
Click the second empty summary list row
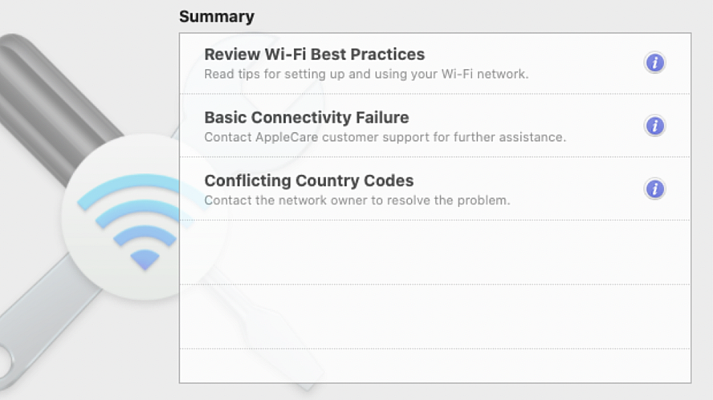pos(435,317)
